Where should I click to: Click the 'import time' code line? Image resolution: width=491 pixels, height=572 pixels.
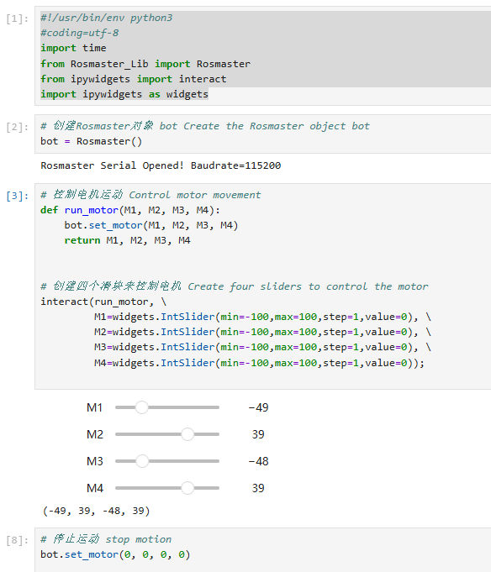(x=73, y=48)
